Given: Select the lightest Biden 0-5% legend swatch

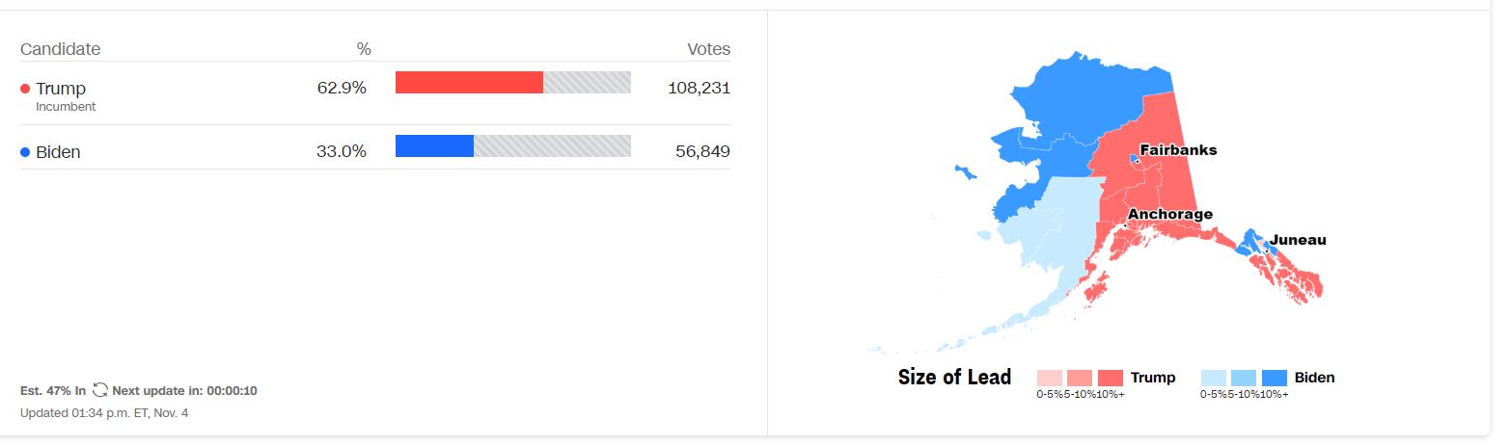Looking at the screenshot, I should 1214,378.
